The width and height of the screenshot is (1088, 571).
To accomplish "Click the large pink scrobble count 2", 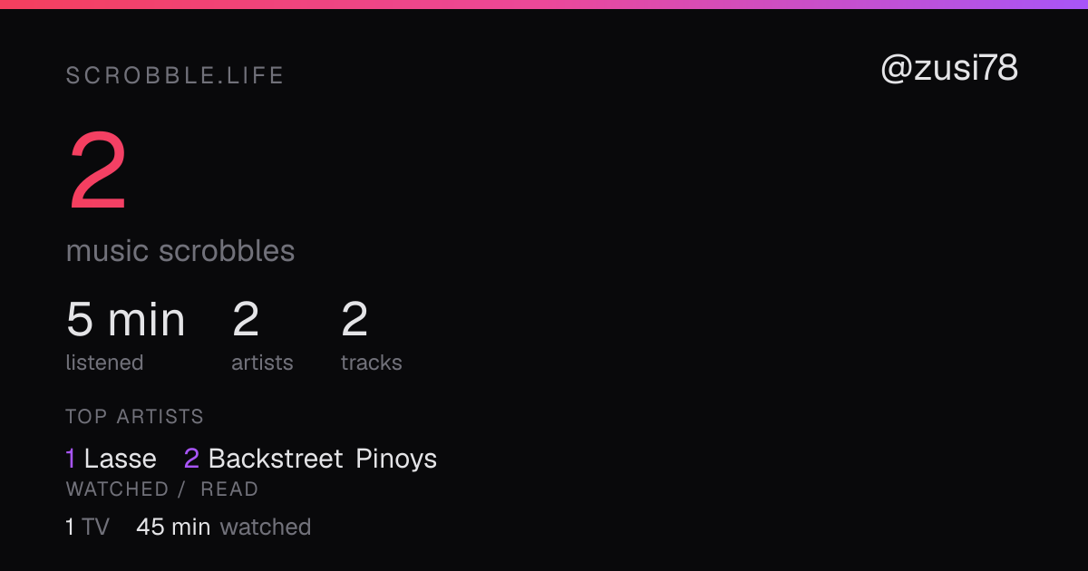I will (98, 172).
